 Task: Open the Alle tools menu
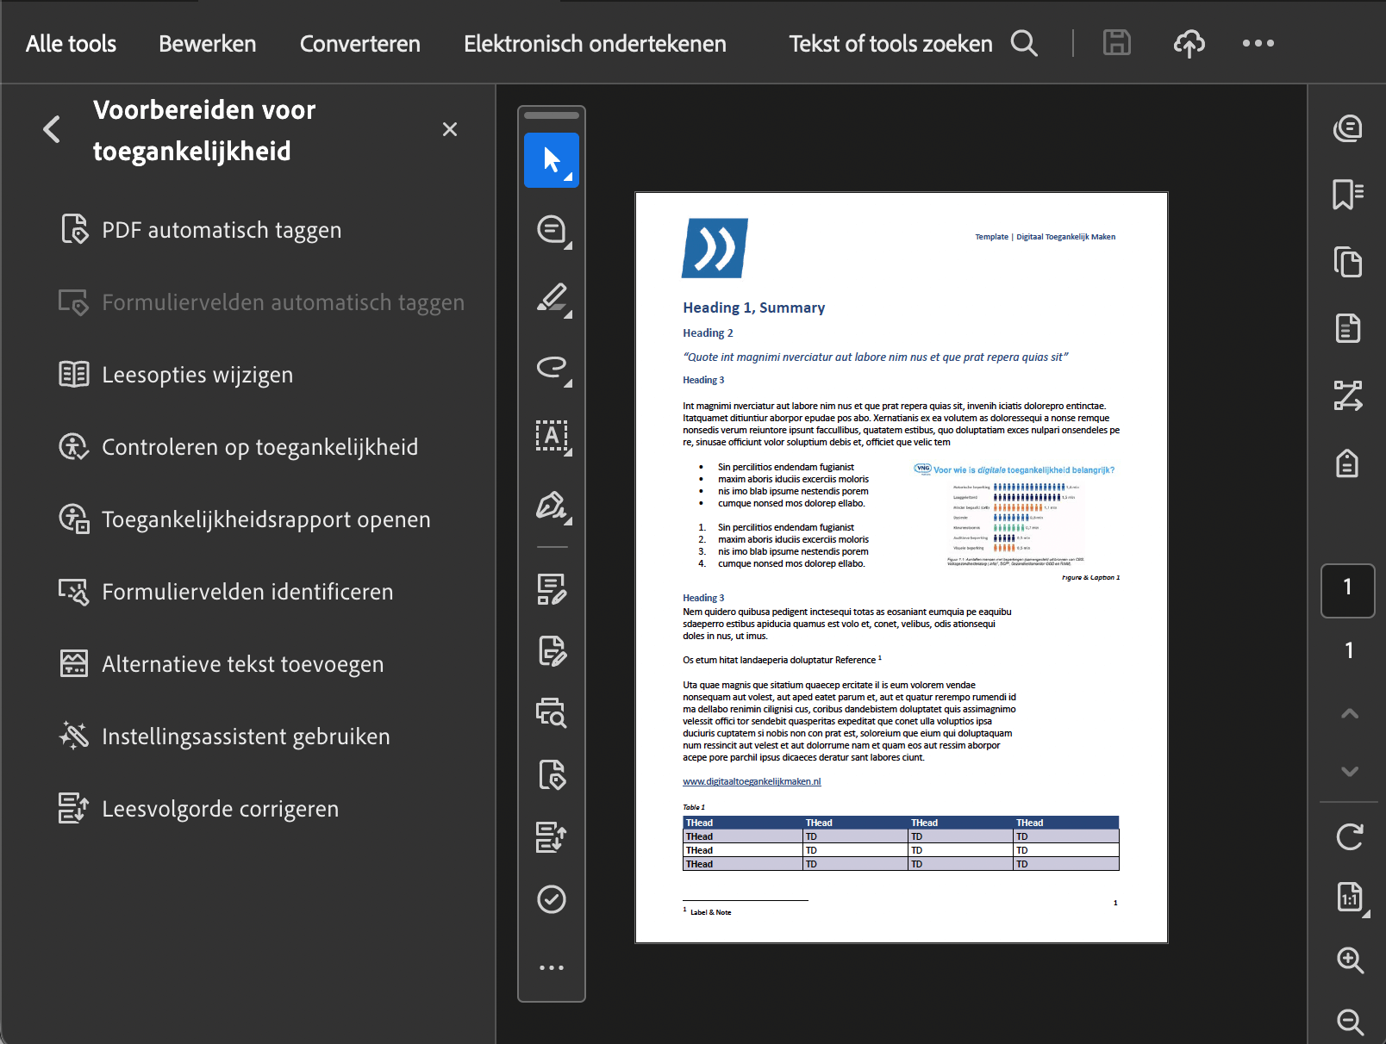click(x=70, y=43)
